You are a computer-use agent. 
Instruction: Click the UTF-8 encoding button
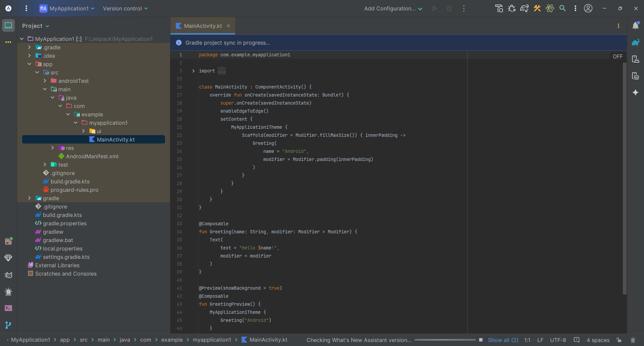pyautogui.click(x=558, y=340)
